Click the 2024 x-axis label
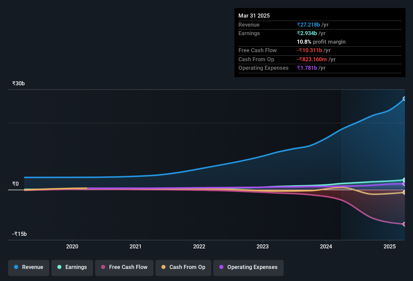Viewport: 413px width, 281px height. [x=326, y=246]
